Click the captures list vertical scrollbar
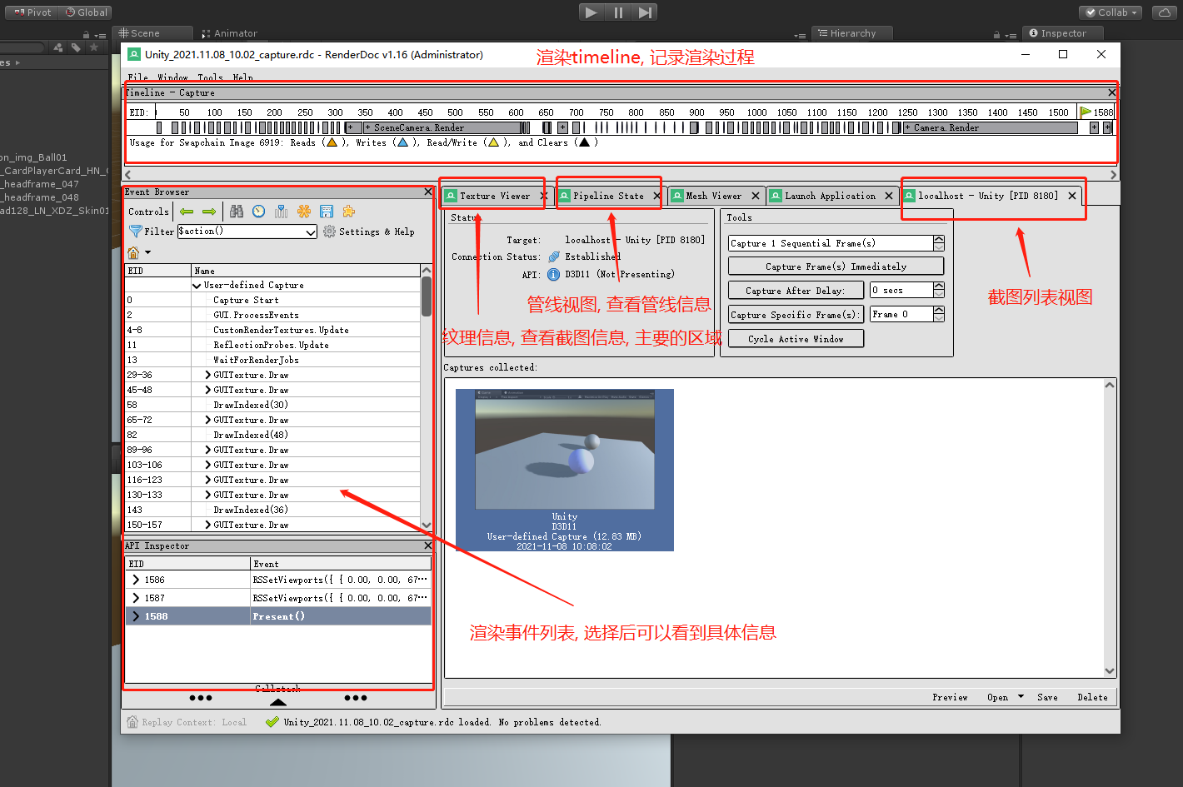Screen dimensions: 1183x787 tap(1110, 528)
